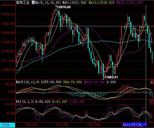Click the MACD(26,12,9) indicator label

[28, 82]
